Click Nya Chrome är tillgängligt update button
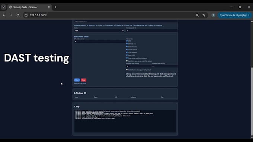Image resolution: width=253 pixels, height=142 pixels. click(x=233, y=15)
